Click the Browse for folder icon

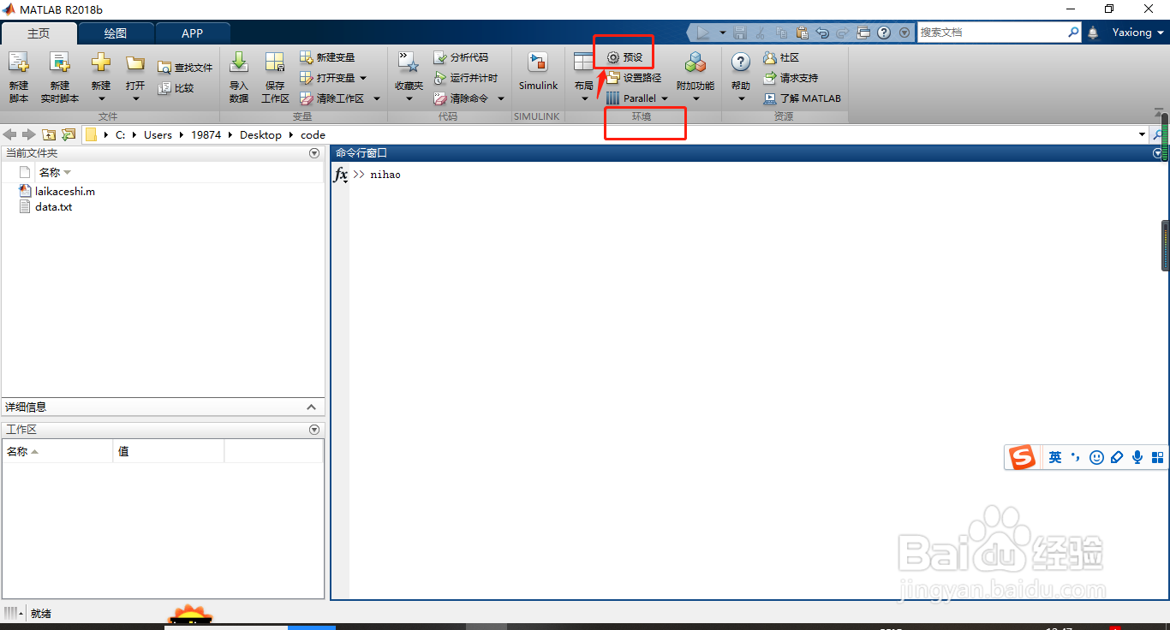click(x=69, y=134)
